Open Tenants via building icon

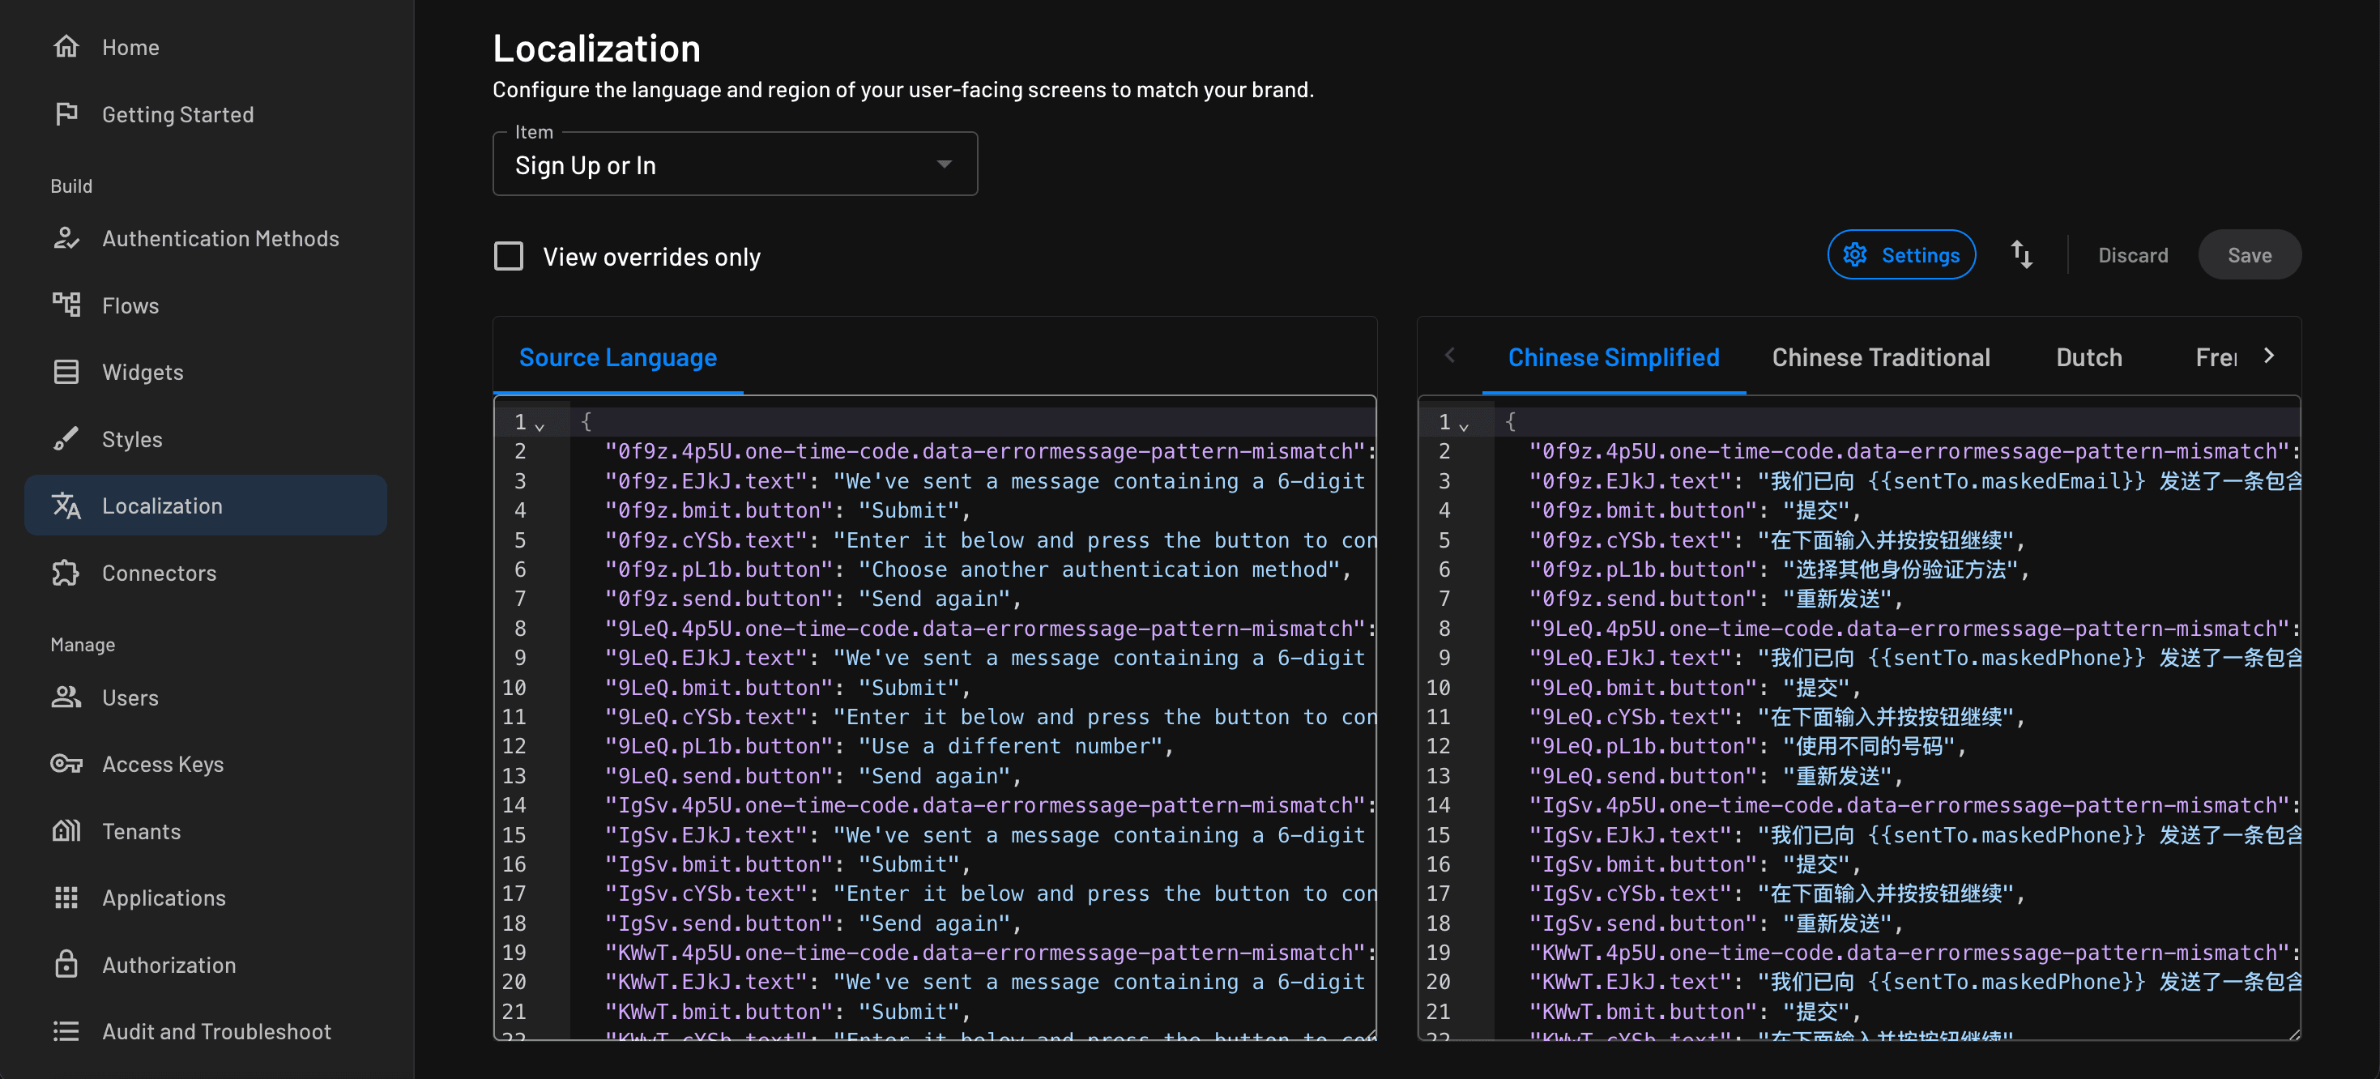(x=66, y=830)
